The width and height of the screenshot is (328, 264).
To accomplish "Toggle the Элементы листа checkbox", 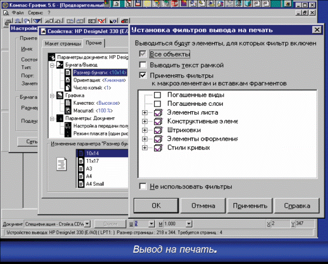I will click(x=158, y=113).
